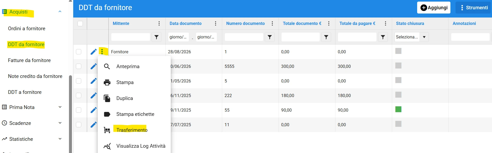Open Mittente column options menu
Viewport: 492px width, 153px height.
click(159, 23)
